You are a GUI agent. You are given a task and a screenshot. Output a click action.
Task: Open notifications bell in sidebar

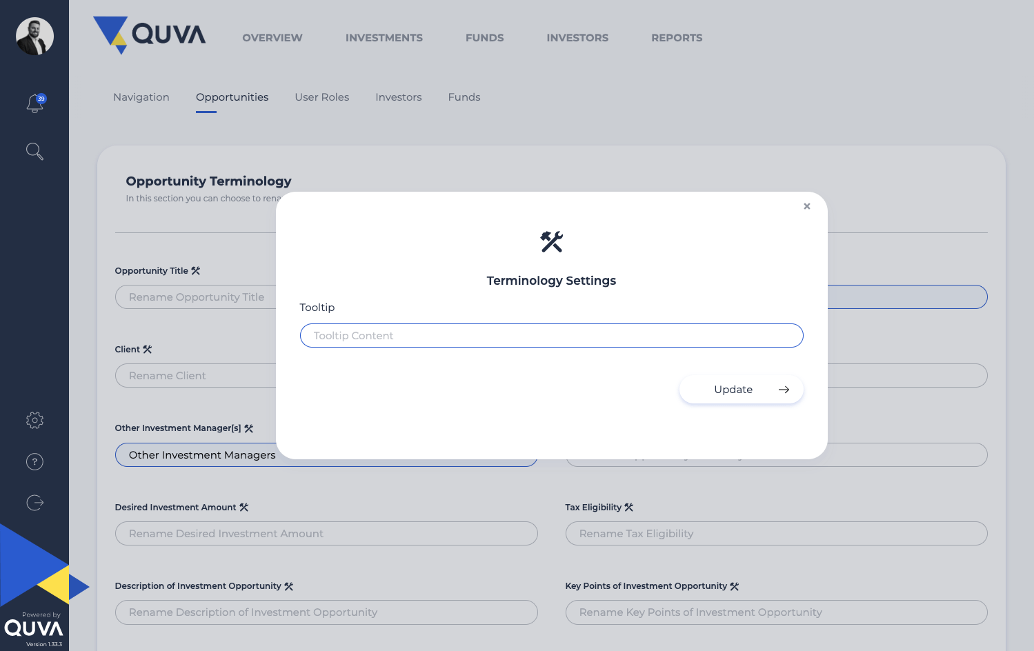point(34,103)
